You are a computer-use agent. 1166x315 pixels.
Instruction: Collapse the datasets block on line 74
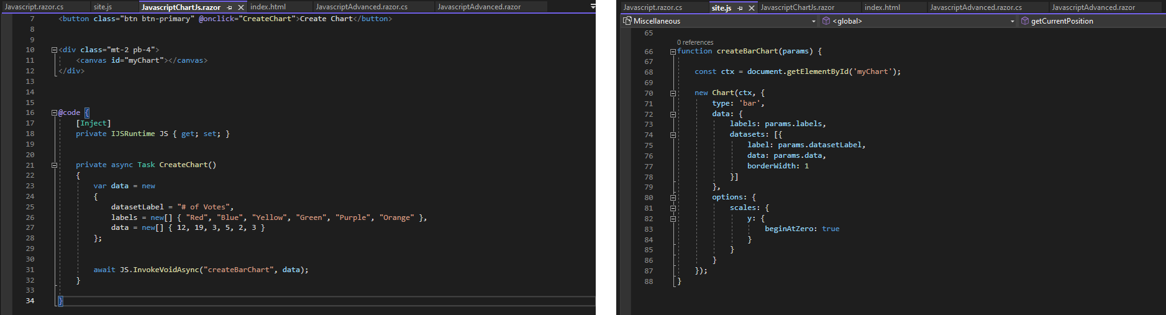point(673,135)
